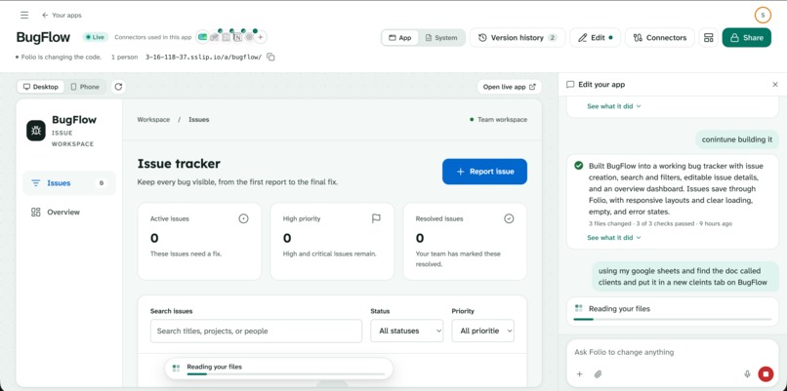Click the Issue tracker heading
787x391 pixels.
179,164
